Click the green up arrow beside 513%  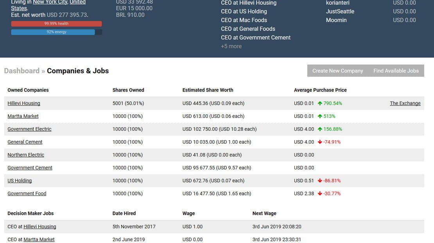[320, 116]
